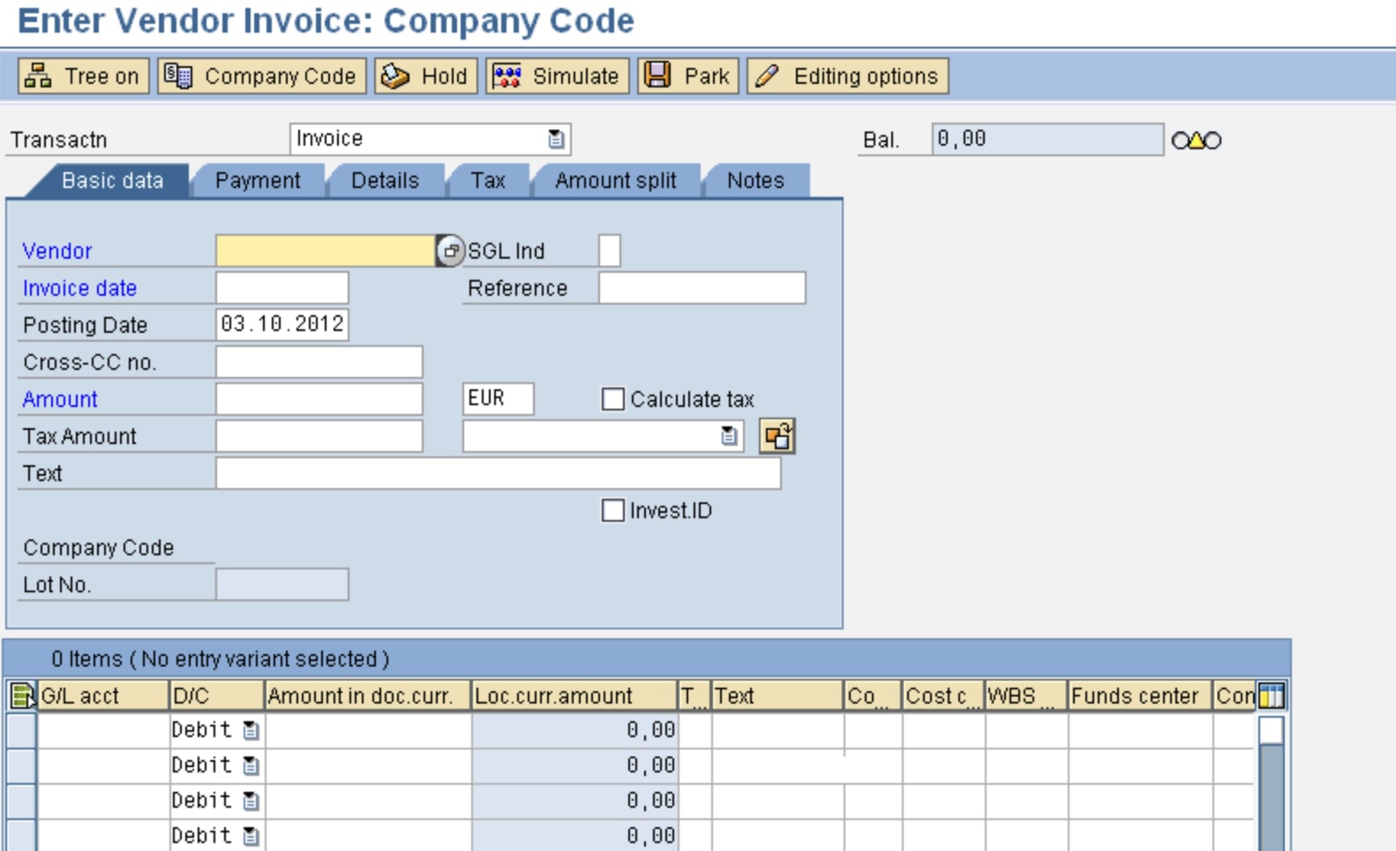Image resolution: width=1396 pixels, height=851 pixels.
Task: Click the Funds center column header
Action: pyautogui.click(x=1140, y=696)
